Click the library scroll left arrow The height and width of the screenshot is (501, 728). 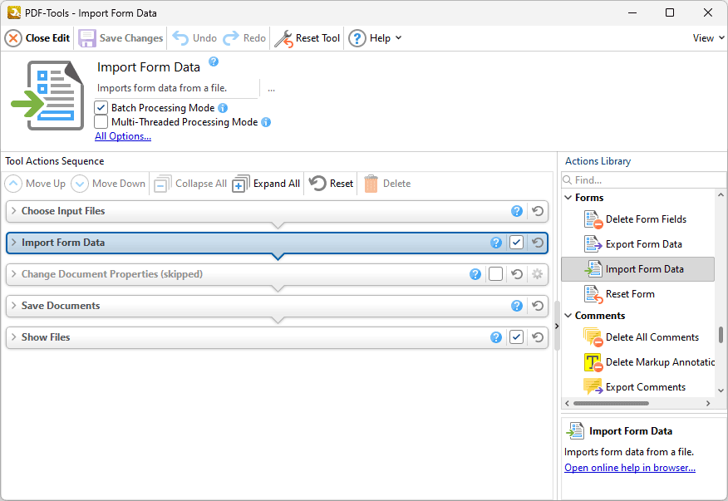tap(567, 404)
